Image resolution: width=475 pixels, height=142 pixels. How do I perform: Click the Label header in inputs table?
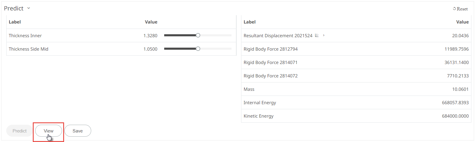coord(15,22)
